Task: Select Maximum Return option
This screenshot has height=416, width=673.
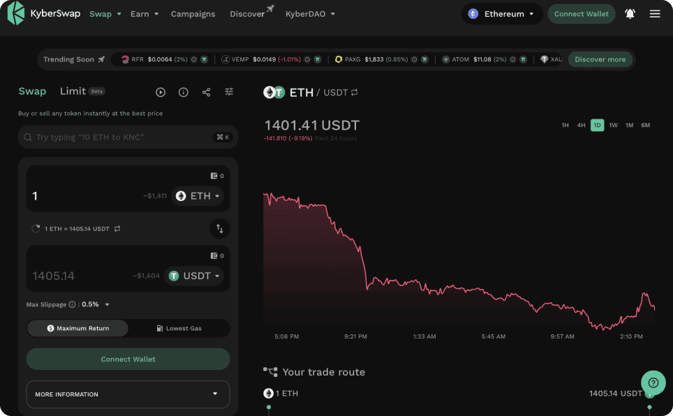Action: point(77,329)
